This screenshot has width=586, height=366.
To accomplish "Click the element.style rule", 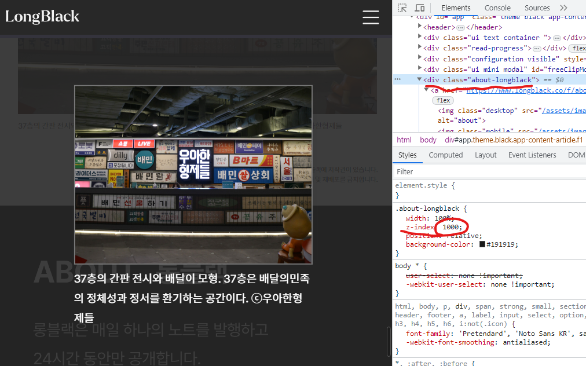I will click(421, 185).
